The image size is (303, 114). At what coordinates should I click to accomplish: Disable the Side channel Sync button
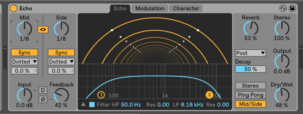click(x=61, y=52)
